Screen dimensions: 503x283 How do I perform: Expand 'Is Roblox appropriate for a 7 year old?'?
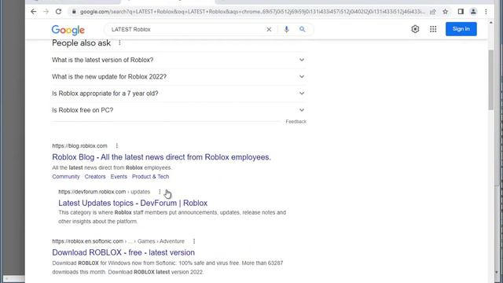(x=178, y=94)
